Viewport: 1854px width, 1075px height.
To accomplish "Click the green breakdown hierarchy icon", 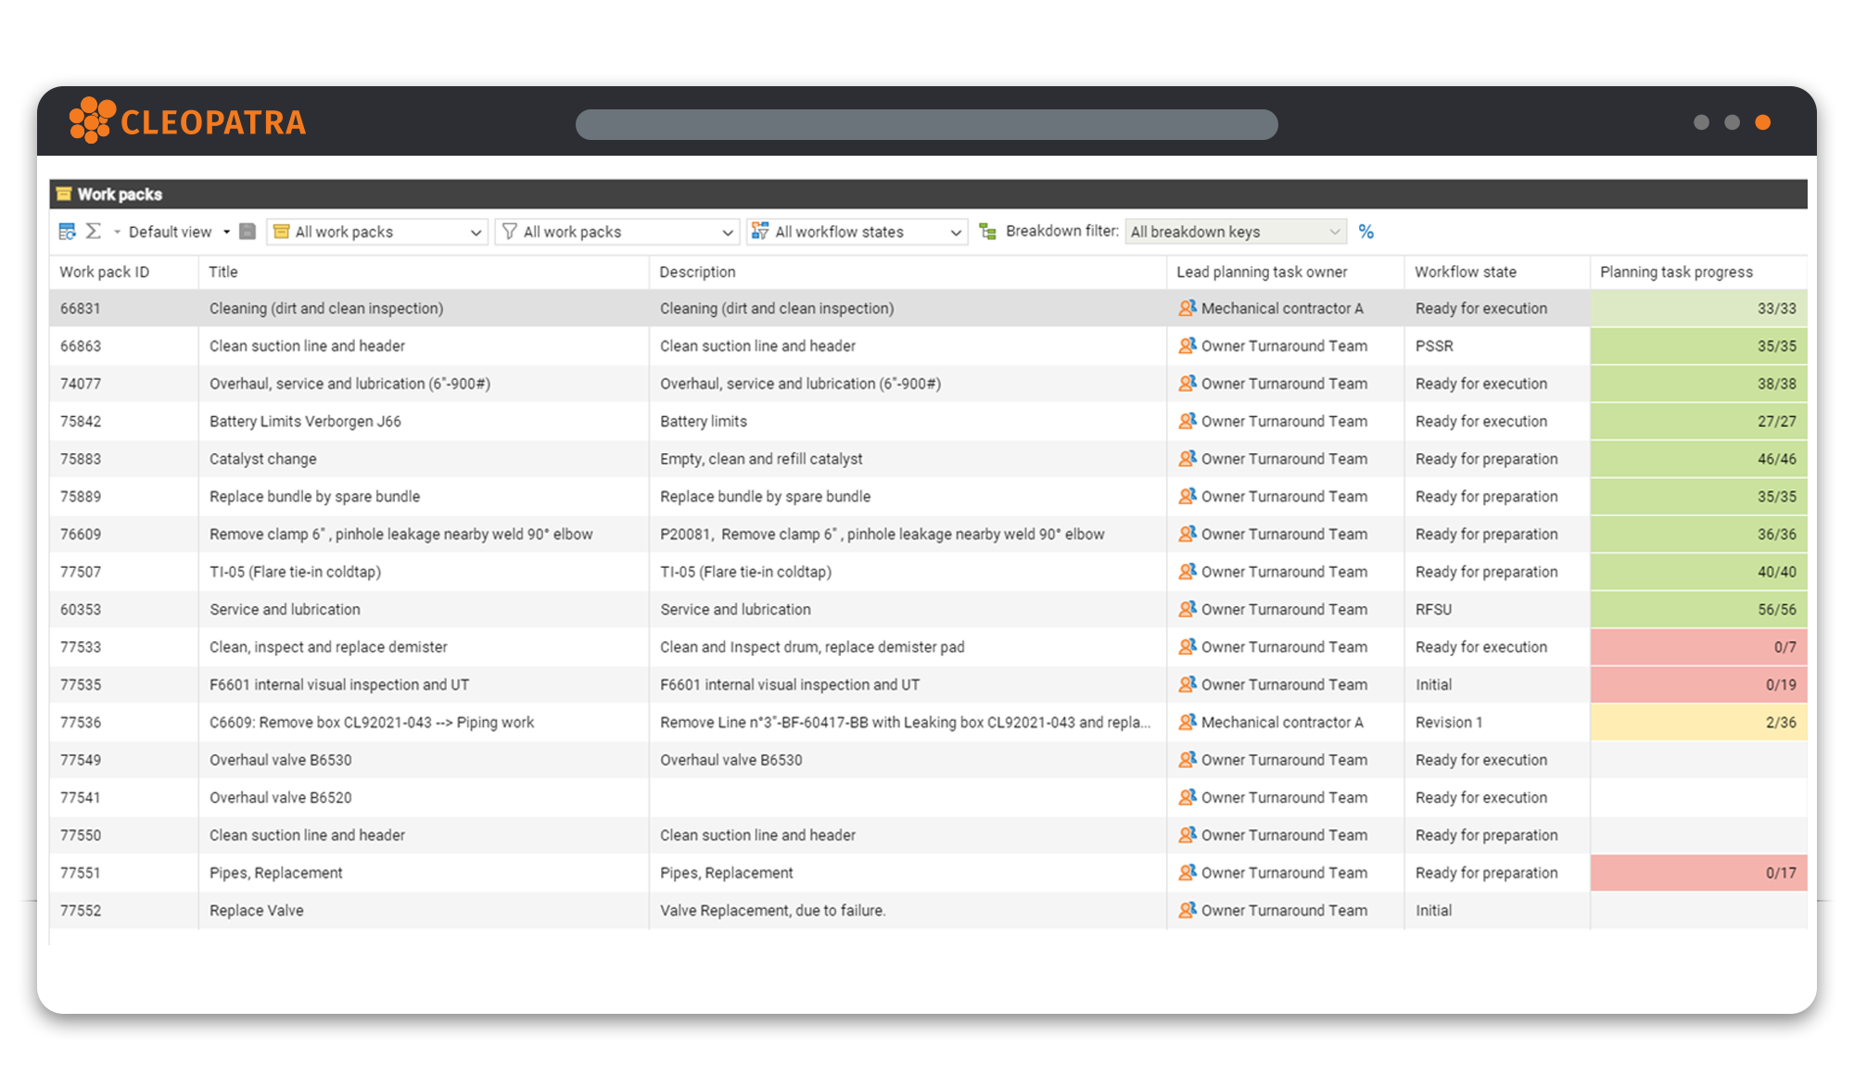I will coord(986,231).
